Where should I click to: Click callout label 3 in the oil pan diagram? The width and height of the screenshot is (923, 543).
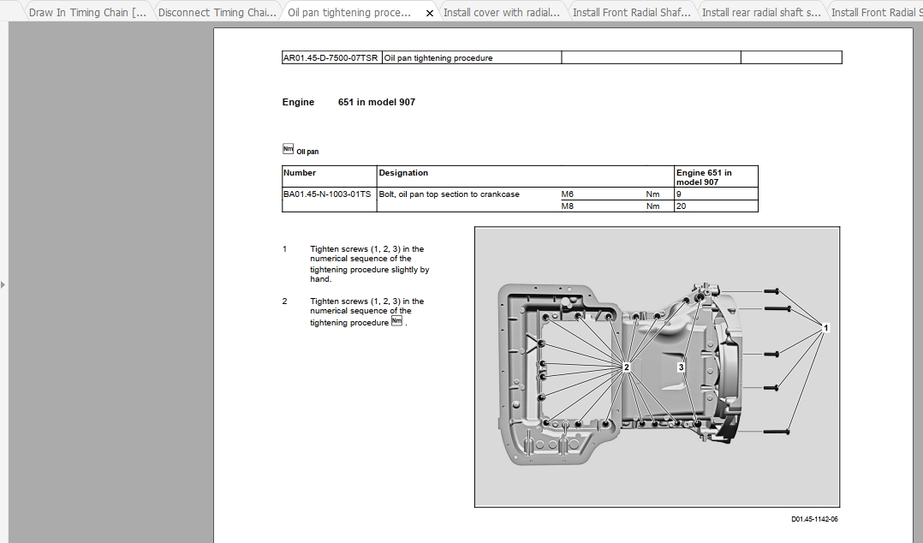681,367
